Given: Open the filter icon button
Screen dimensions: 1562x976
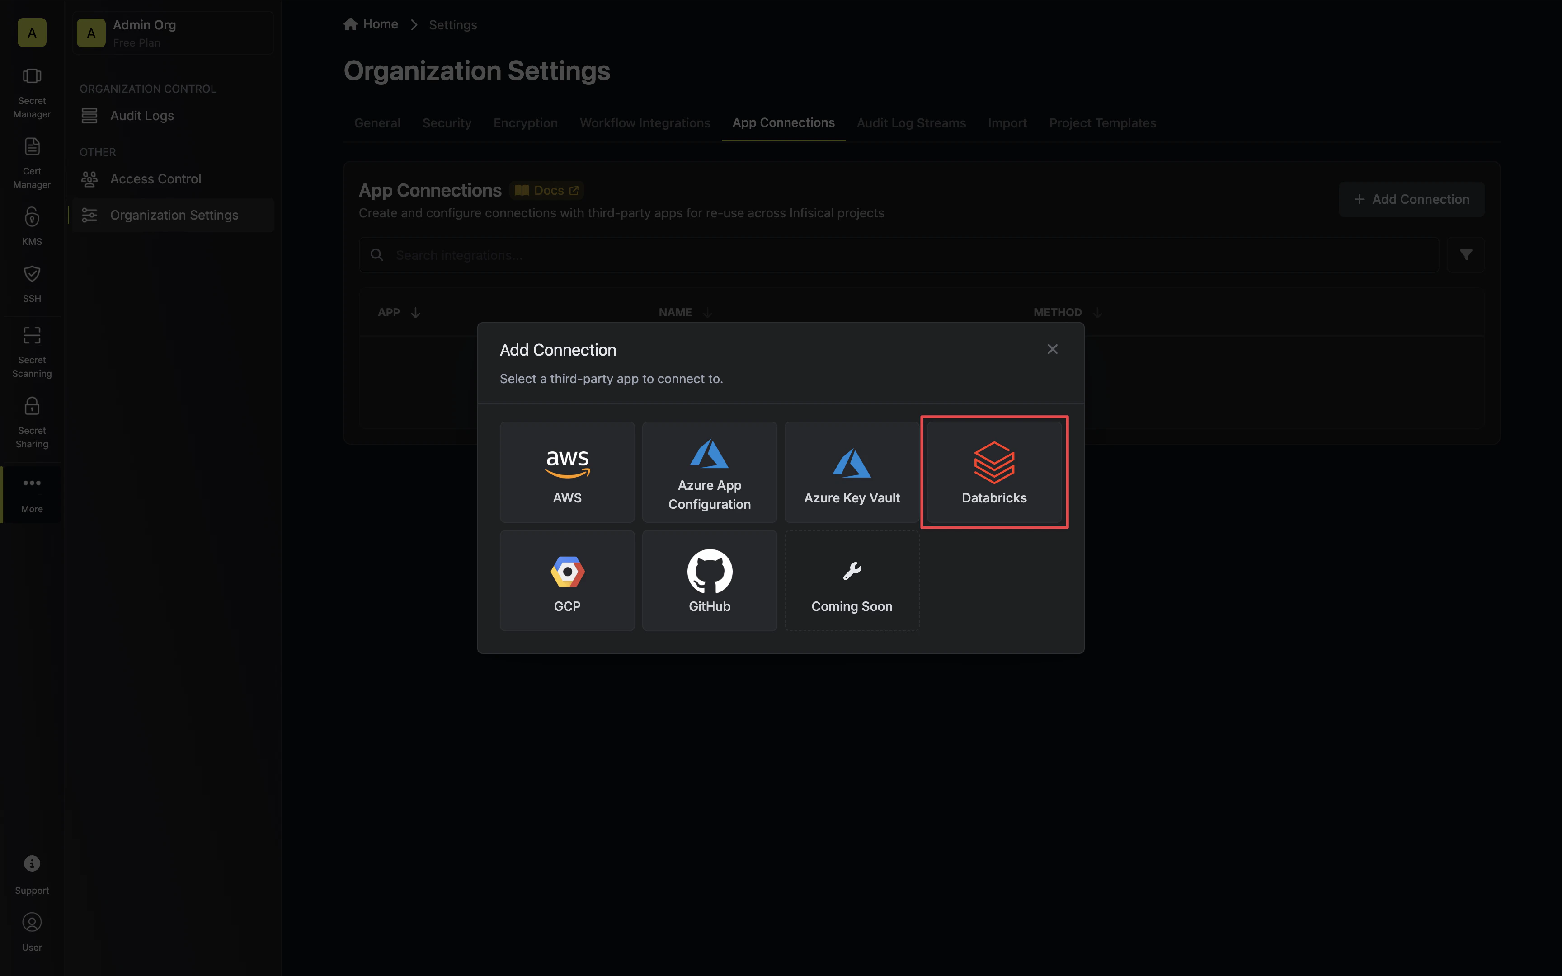Looking at the screenshot, I should point(1465,255).
